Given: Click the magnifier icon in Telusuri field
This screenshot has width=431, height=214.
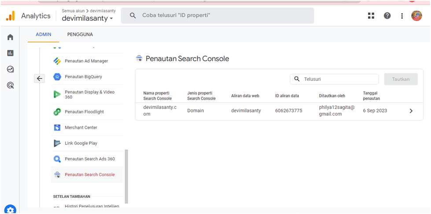Looking at the screenshot, I should [x=297, y=79].
